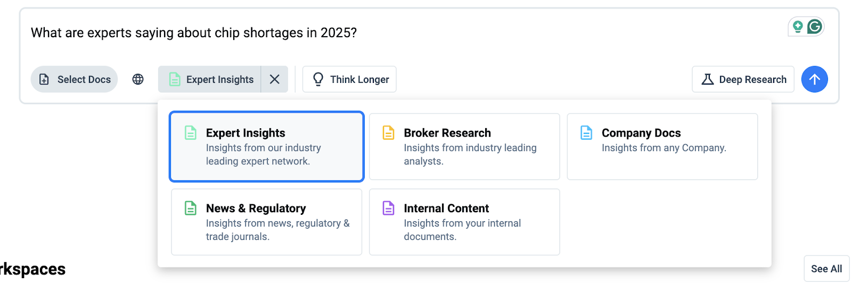Click the News & Regulatory card's document icon

pos(190,208)
